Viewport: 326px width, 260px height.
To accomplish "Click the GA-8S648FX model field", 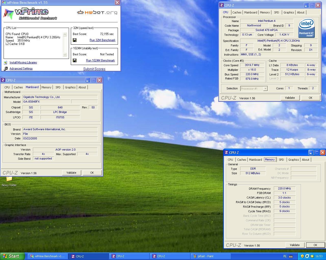I will (46, 102).
